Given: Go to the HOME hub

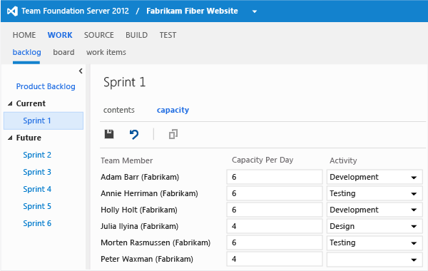Looking at the screenshot, I should pyautogui.click(x=24, y=35).
